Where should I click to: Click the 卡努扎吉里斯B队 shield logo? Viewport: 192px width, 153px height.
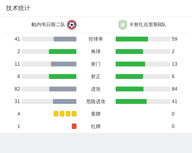(x=122, y=25)
